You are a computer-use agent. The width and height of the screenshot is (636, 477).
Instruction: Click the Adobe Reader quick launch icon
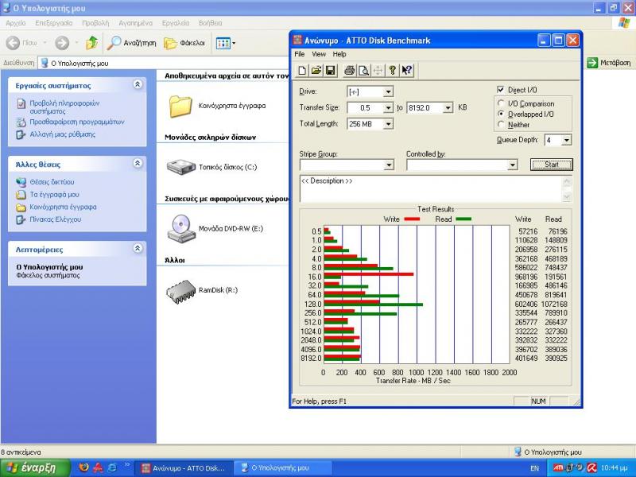click(98, 467)
